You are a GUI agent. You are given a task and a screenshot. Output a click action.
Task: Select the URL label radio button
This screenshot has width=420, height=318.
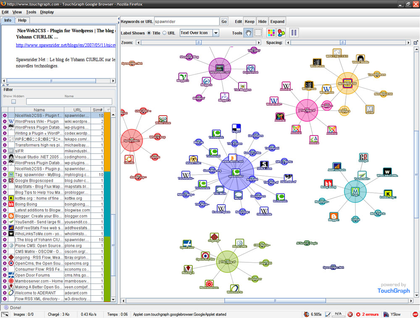[x=165, y=33]
